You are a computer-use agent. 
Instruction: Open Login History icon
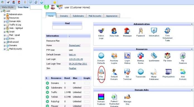pos(127,56)
